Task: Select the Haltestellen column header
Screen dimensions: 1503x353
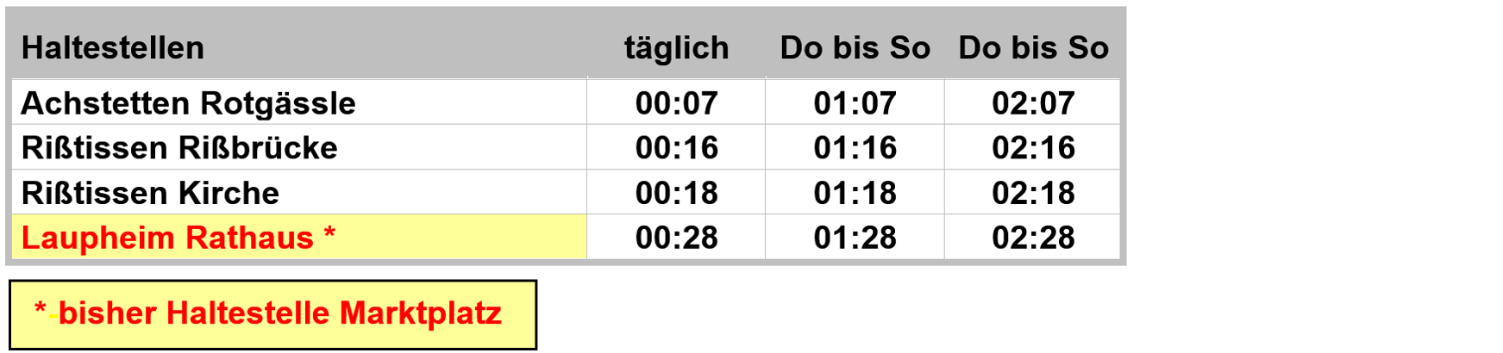Action: tap(113, 48)
